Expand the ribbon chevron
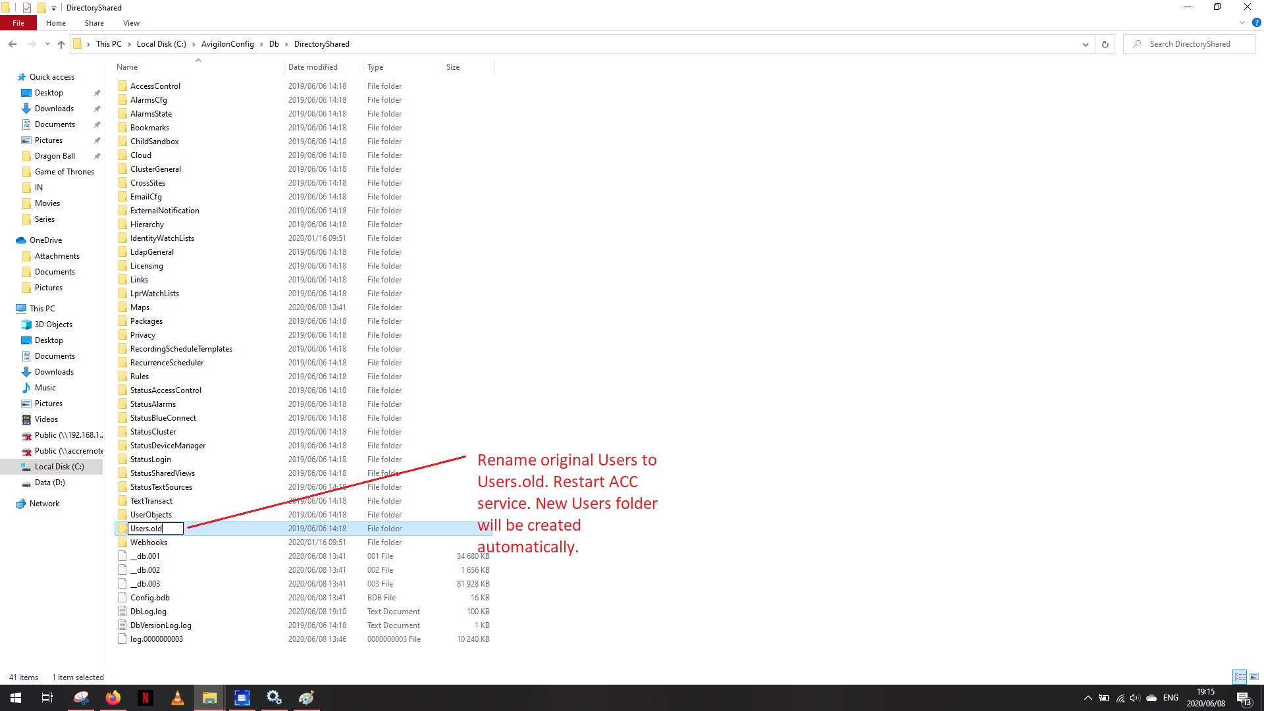Viewport: 1264px width, 711px height. click(1242, 22)
